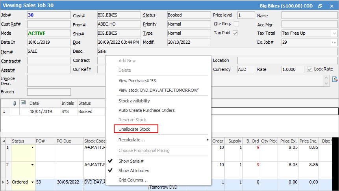339x191 pixels.
Task: Tick the Qte Req. checkbox
Action: point(236,24)
